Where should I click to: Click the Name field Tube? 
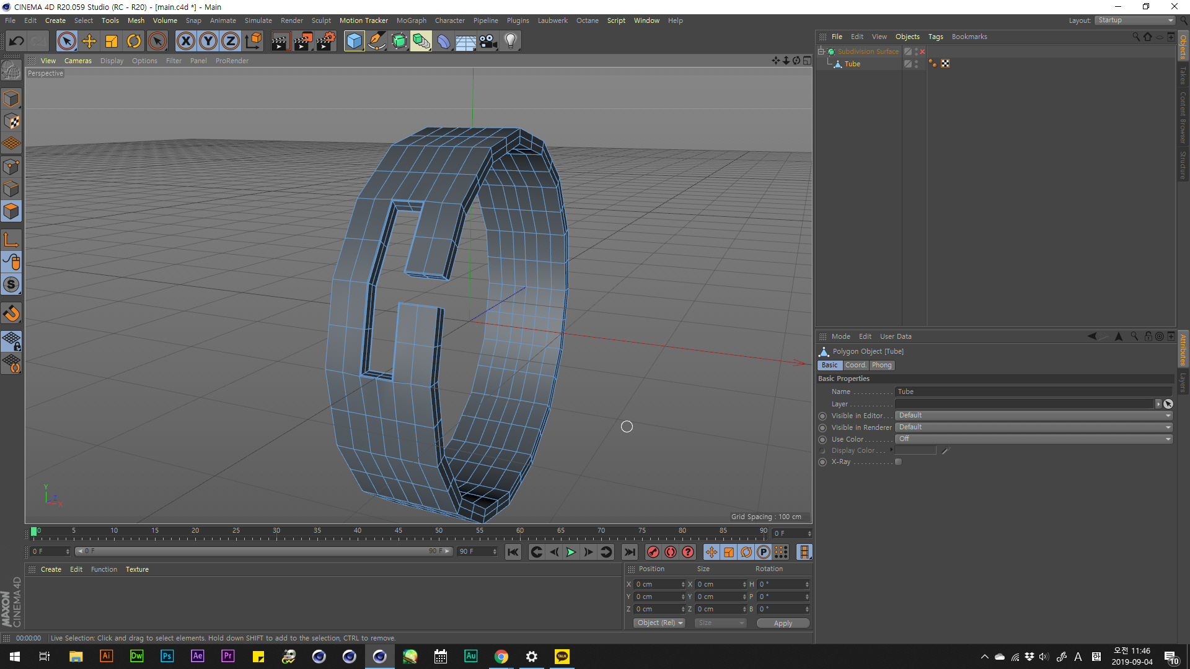pos(1034,391)
